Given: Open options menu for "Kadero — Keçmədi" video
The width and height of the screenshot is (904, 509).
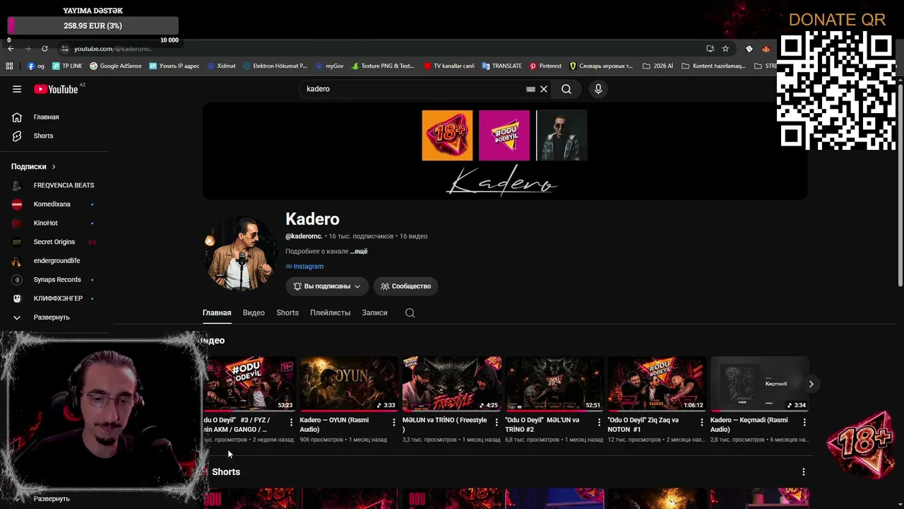Looking at the screenshot, I should click(804, 422).
